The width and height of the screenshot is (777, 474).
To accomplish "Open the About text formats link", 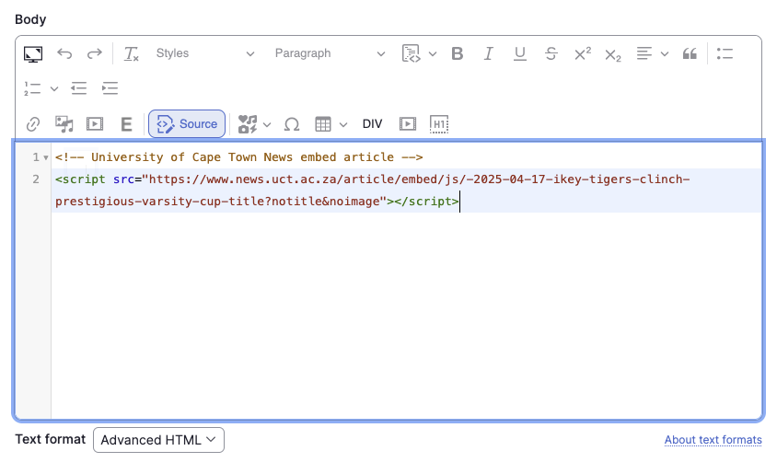I will pos(713,440).
